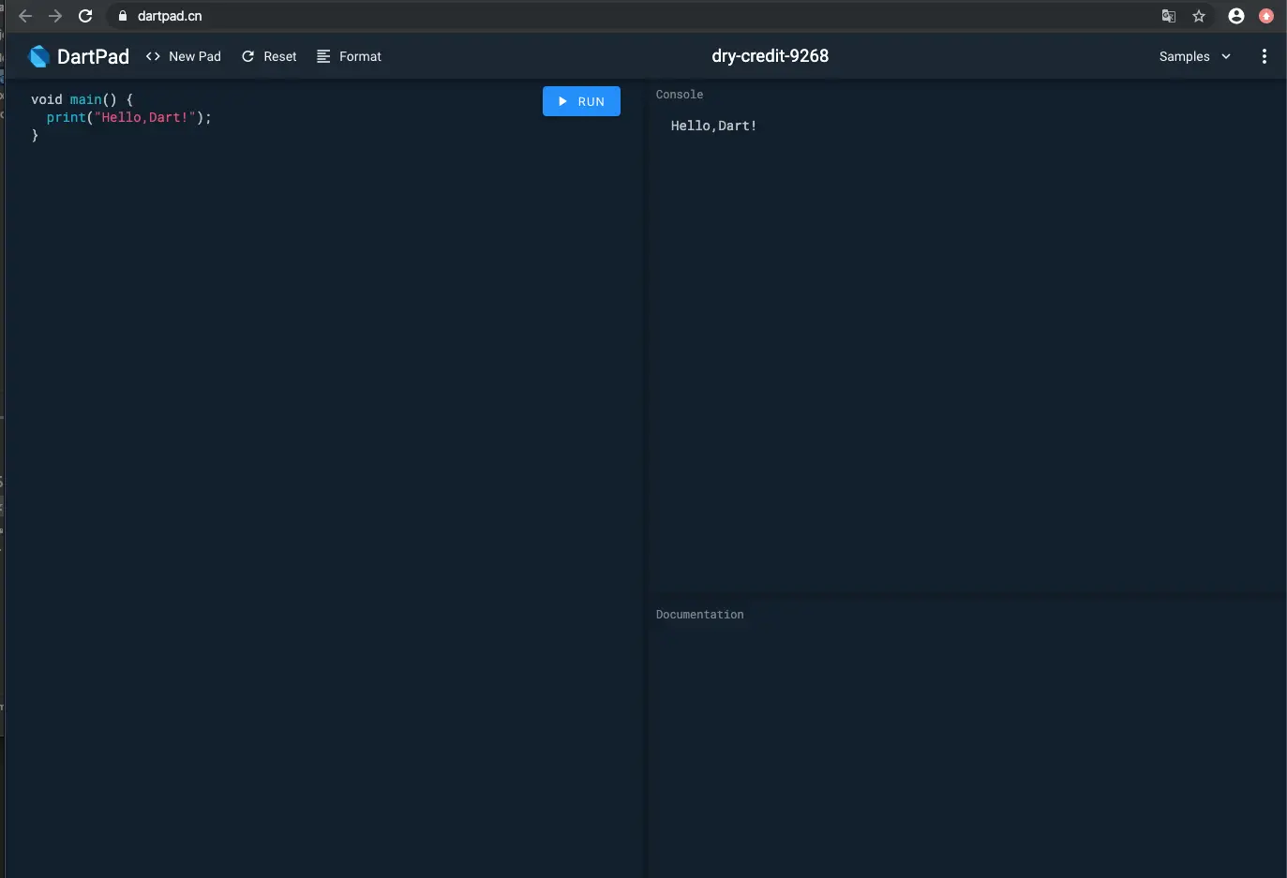Click the lock icon in the address bar

[122, 16]
